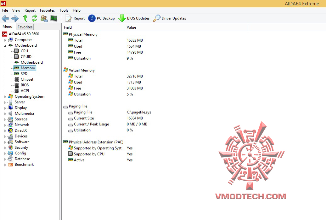
Task: Select the ACPI tree item
Action: [x=25, y=91]
